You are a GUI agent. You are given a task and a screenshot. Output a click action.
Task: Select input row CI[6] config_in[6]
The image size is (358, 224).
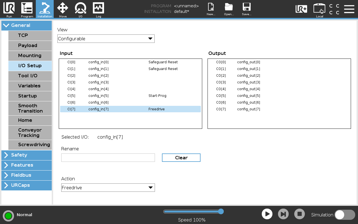pyautogui.click(x=130, y=102)
